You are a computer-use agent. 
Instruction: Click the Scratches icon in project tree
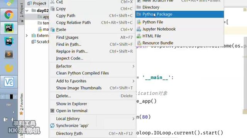point(34,42)
